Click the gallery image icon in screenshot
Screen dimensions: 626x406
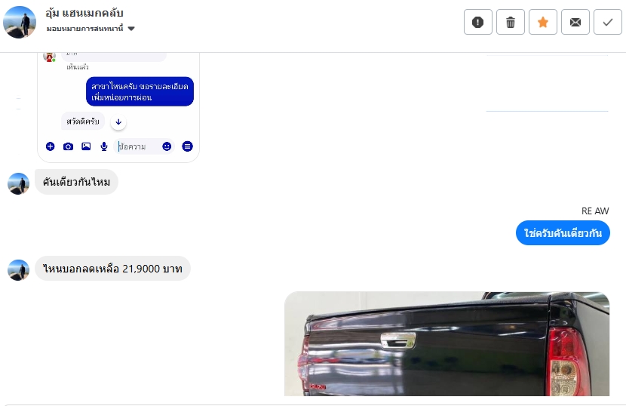coord(86,146)
